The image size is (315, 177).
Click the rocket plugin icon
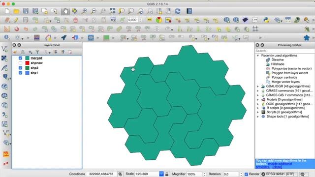(64, 37)
